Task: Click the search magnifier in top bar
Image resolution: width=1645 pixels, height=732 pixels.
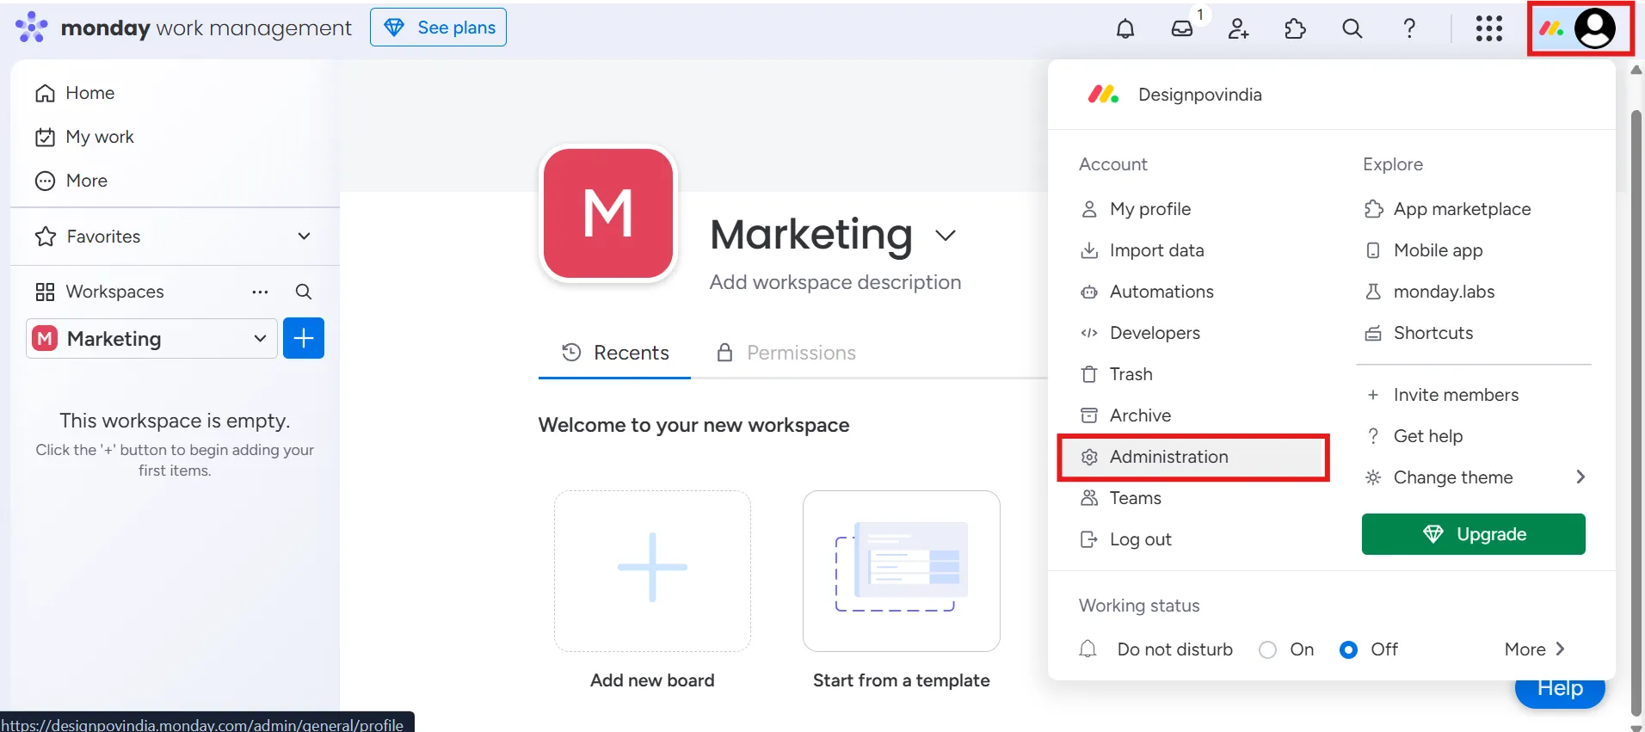Action: coord(1352,28)
